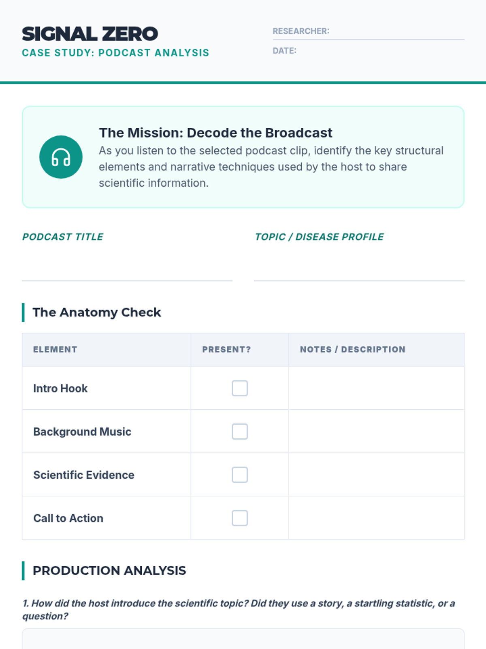This screenshot has width=486, height=649.
Task: Click the headphones icon in mission box
Action: 61,157
